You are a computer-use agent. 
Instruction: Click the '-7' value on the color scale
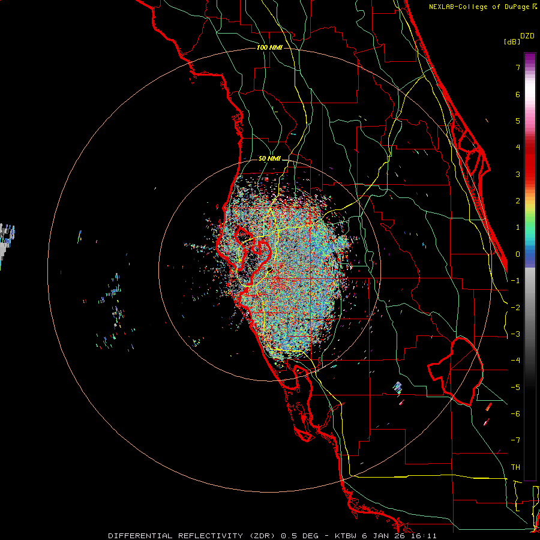pyautogui.click(x=515, y=440)
